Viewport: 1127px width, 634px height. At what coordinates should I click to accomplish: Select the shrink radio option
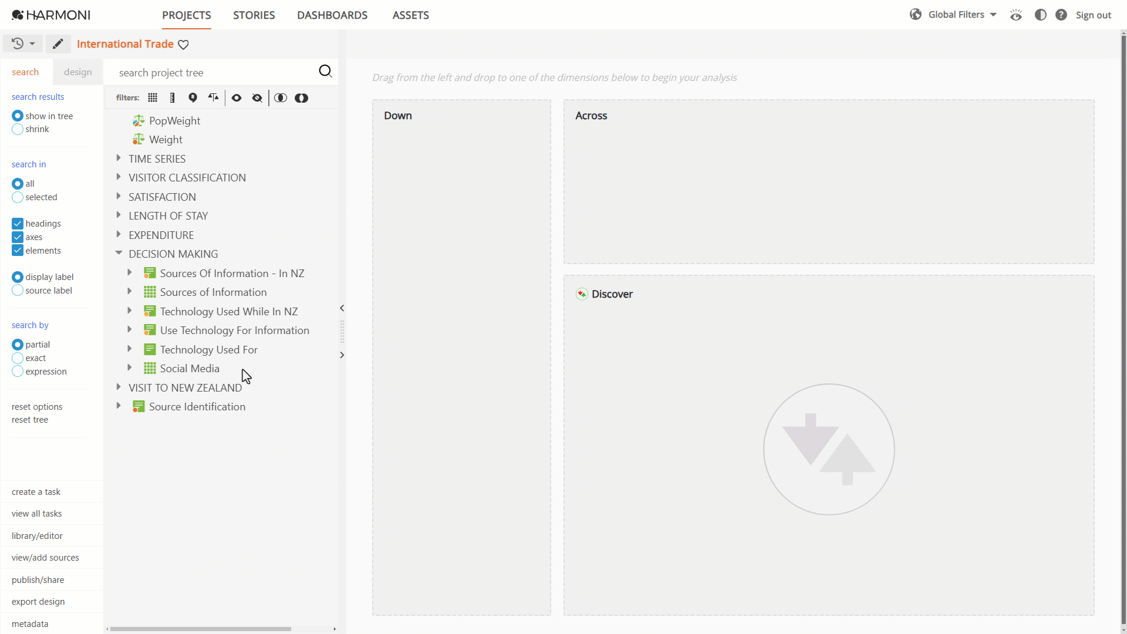(18, 129)
